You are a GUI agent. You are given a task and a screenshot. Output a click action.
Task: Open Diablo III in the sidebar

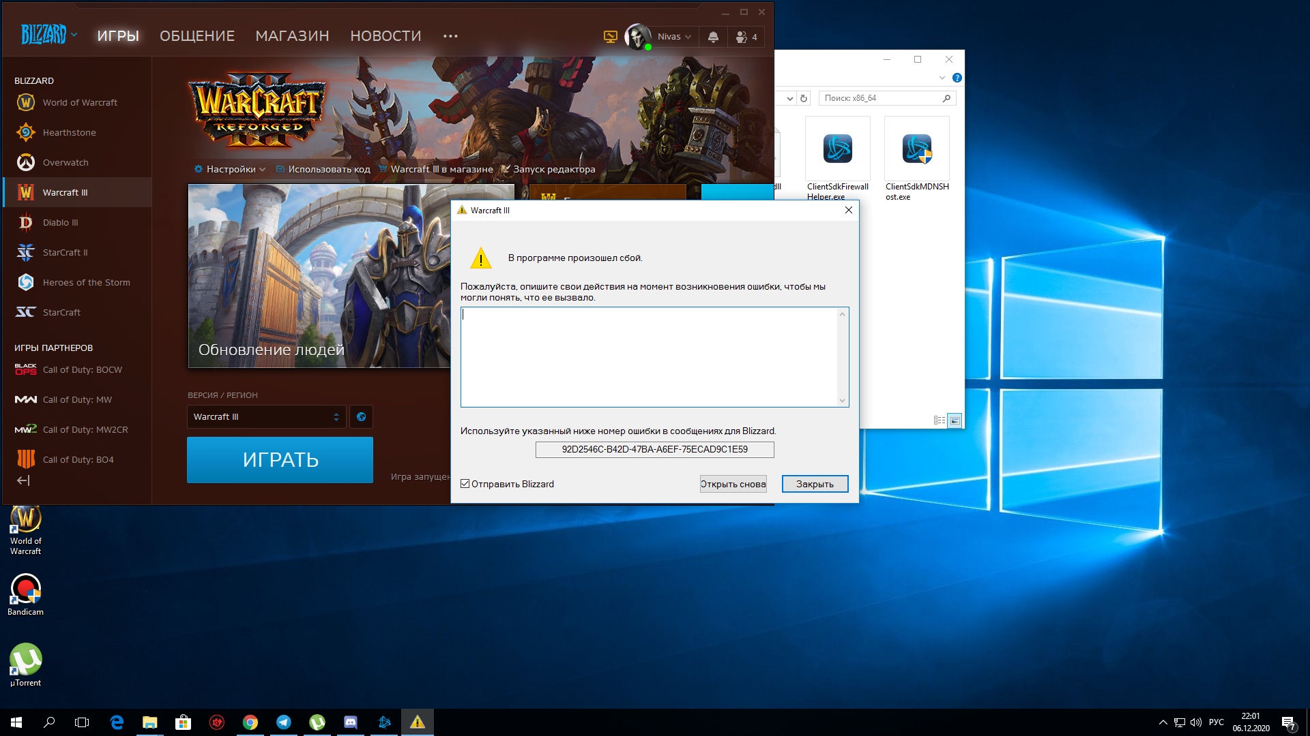point(60,222)
